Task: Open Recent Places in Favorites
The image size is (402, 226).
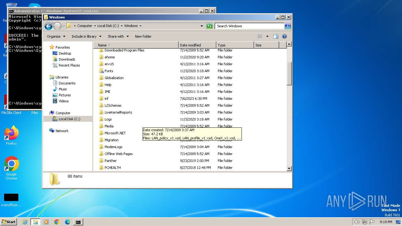Action: [x=69, y=65]
